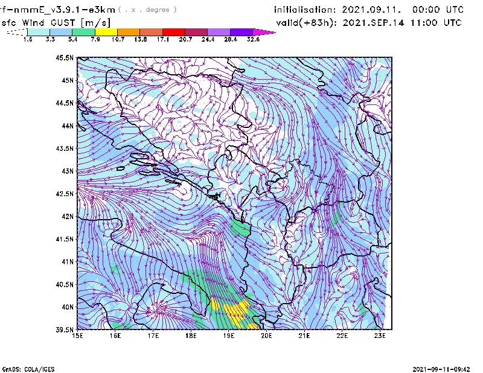Click the 17E longitude label
This screenshot has height=373, width=483.
click(153, 336)
